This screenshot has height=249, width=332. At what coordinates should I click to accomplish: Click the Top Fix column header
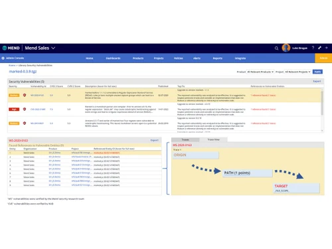tap(181, 86)
